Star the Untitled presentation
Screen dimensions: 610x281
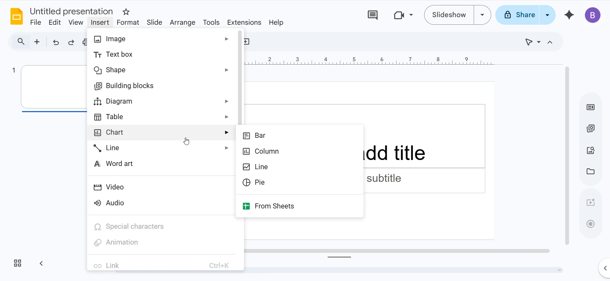click(x=126, y=12)
